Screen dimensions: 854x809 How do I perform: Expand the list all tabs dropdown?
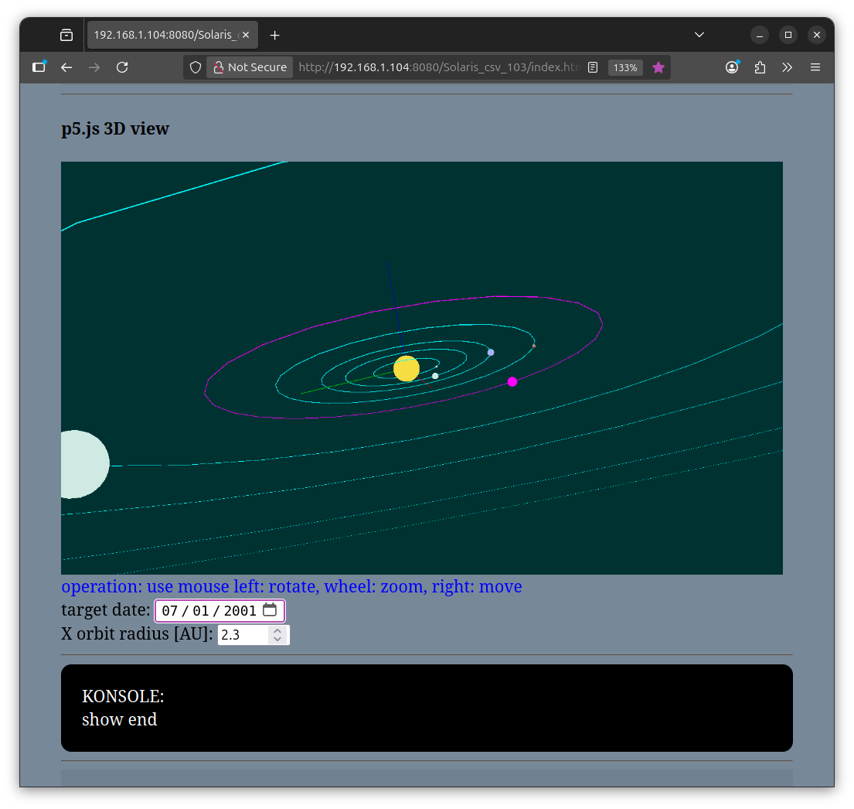(x=699, y=35)
